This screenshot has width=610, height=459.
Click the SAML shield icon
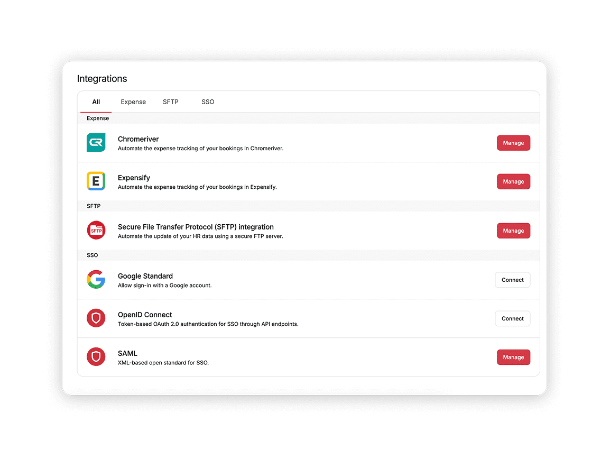(96, 356)
